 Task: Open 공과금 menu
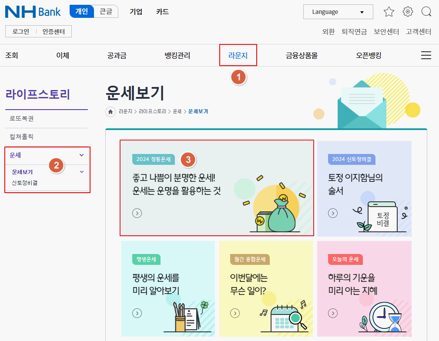pyautogui.click(x=117, y=55)
